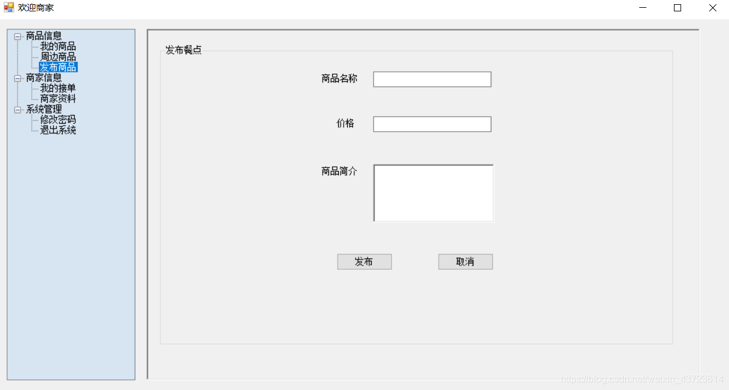This screenshot has width=729, height=390.
Task: Collapse the 商品信息 tree node
Action: click(x=19, y=36)
